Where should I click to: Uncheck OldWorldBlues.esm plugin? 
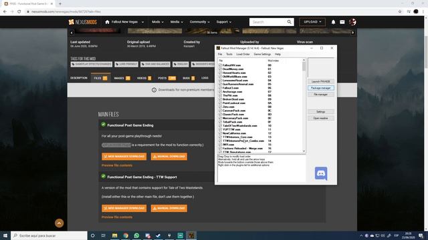(x=220, y=77)
